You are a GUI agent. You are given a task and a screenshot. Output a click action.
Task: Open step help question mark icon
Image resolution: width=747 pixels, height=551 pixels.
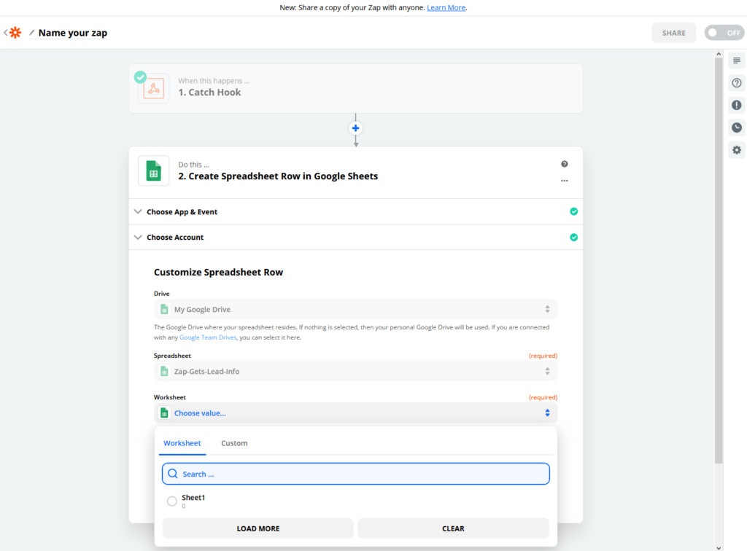click(564, 164)
